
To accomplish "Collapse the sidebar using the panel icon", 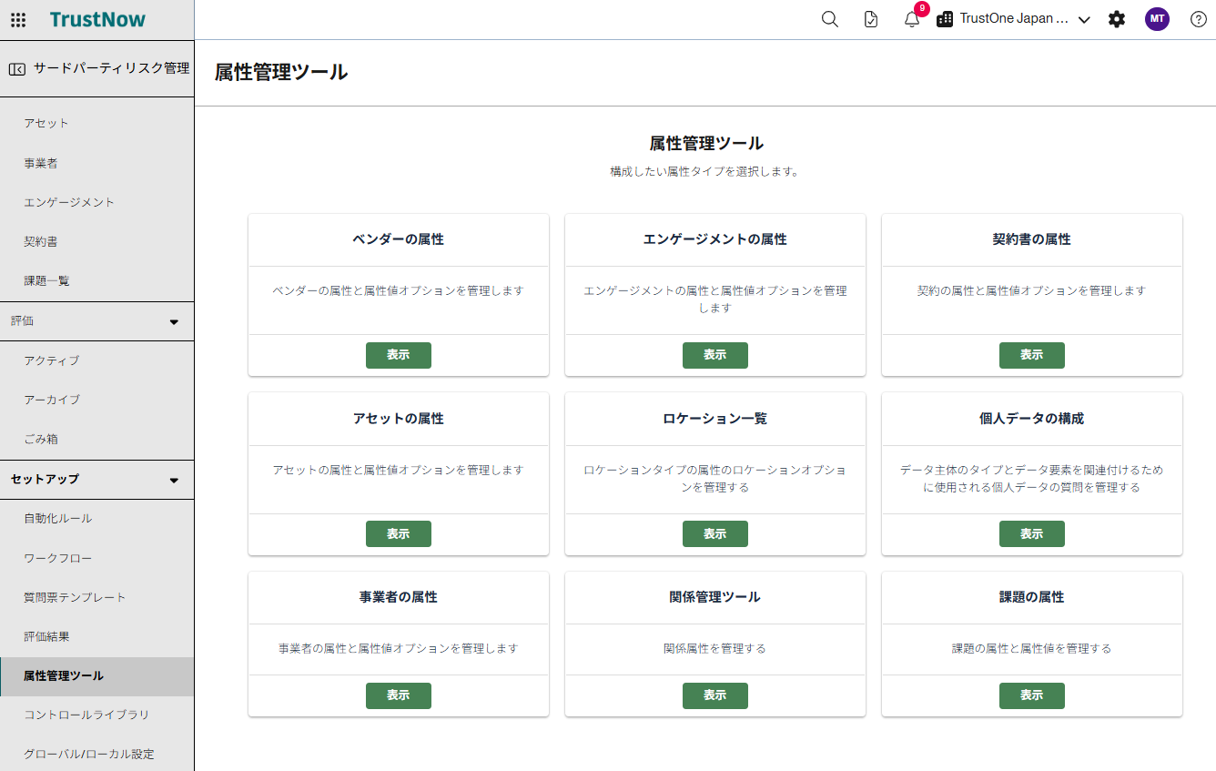I will pyautogui.click(x=17, y=68).
